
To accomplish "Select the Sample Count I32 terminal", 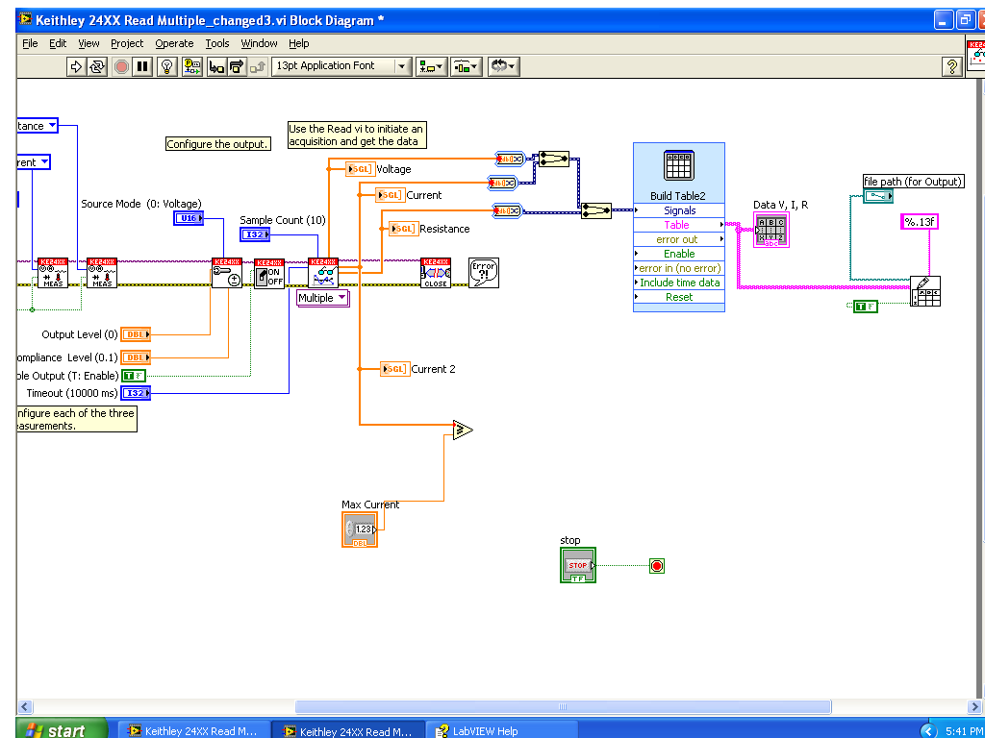I will [x=254, y=234].
